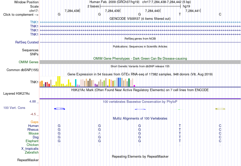Click the SNPs track label
The width and height of the screenshot is (241, 166).
pos(34,54)
